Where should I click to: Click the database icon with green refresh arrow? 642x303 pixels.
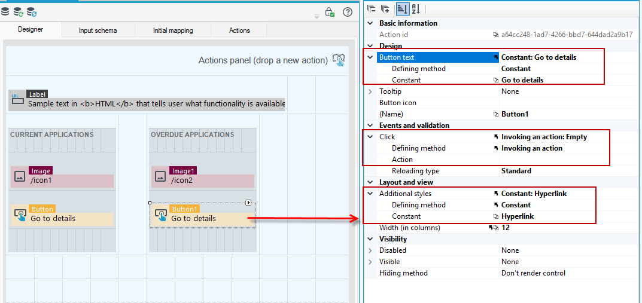[19, 12]
